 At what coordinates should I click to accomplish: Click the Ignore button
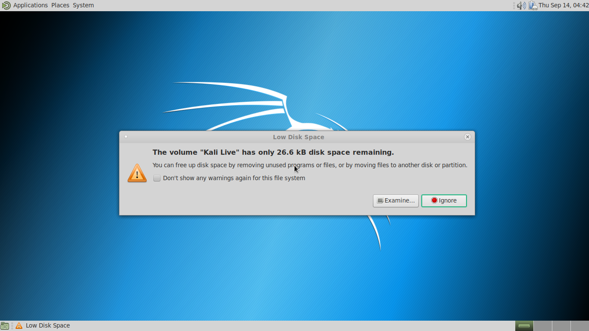click(444, 200)
